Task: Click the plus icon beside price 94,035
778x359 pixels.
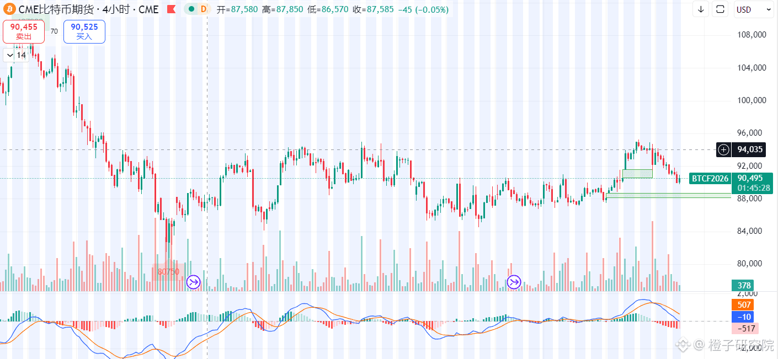Action: tap(723, 149)
